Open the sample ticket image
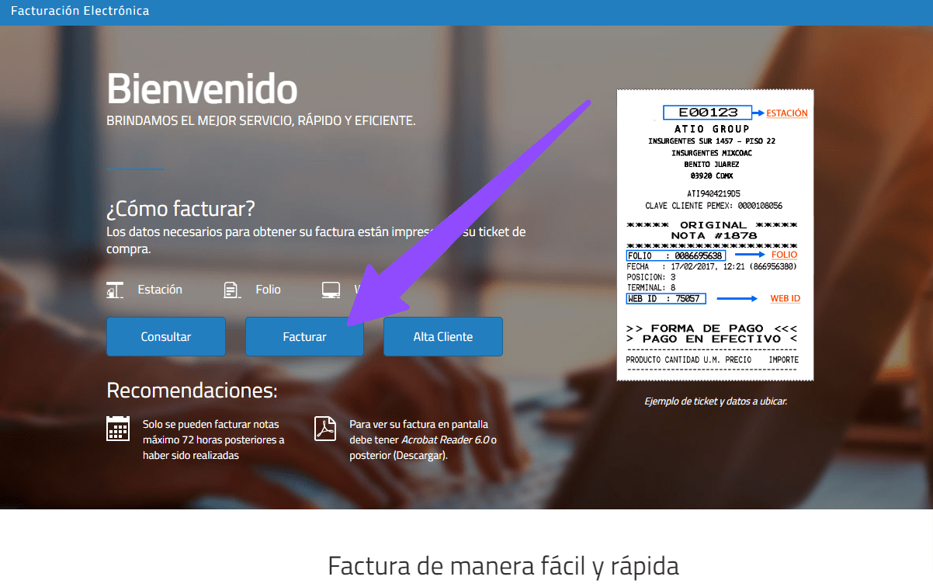 716,235
